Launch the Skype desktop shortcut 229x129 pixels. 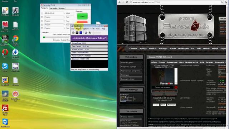(x=5, y=67)
